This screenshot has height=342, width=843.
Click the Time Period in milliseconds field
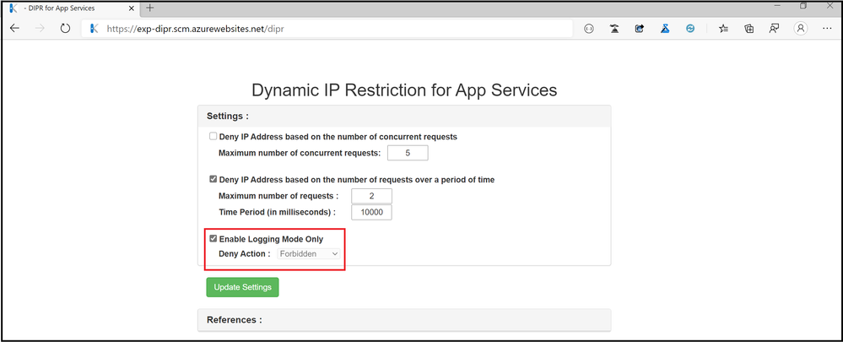pyautogui.click(x=371, y=213)
